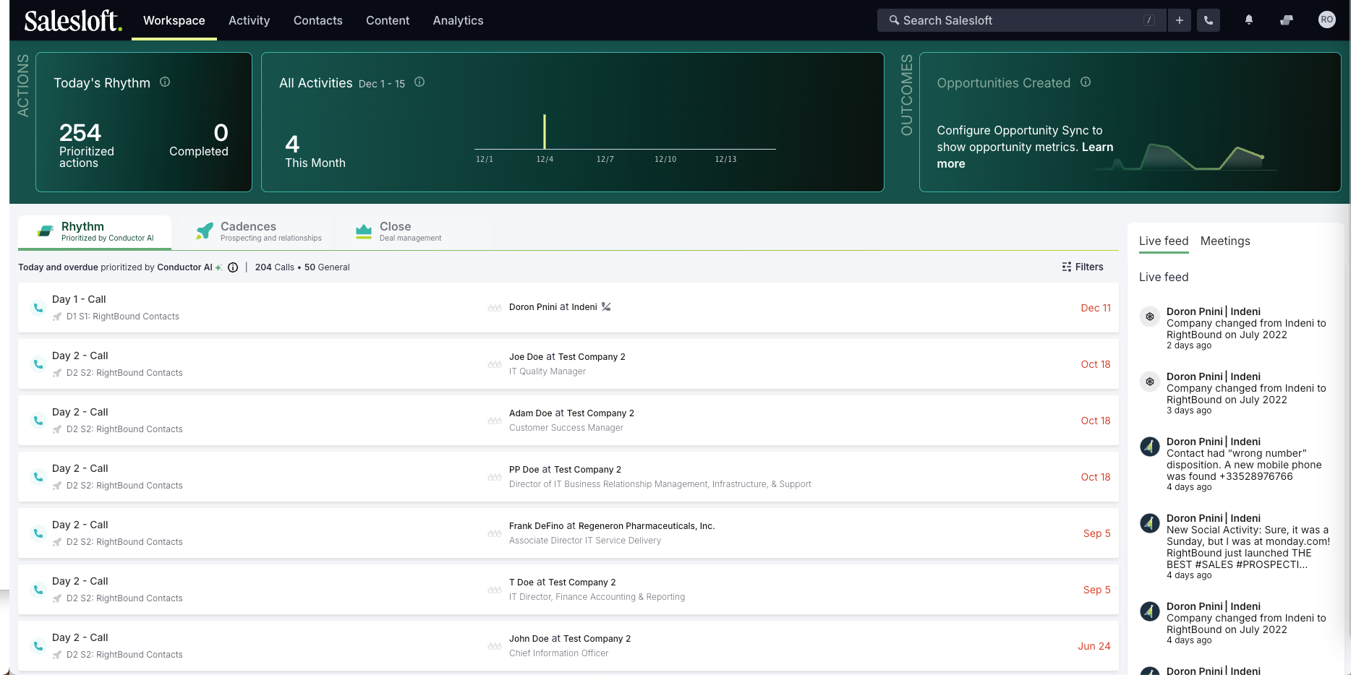
Task: Click the call icon for Frank DeFino row
Action: (38, 533)
